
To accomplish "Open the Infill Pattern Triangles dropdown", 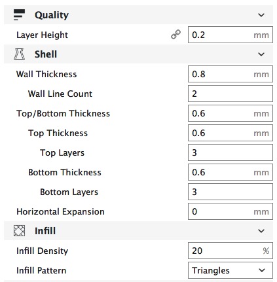I will (x=231, y=270).
